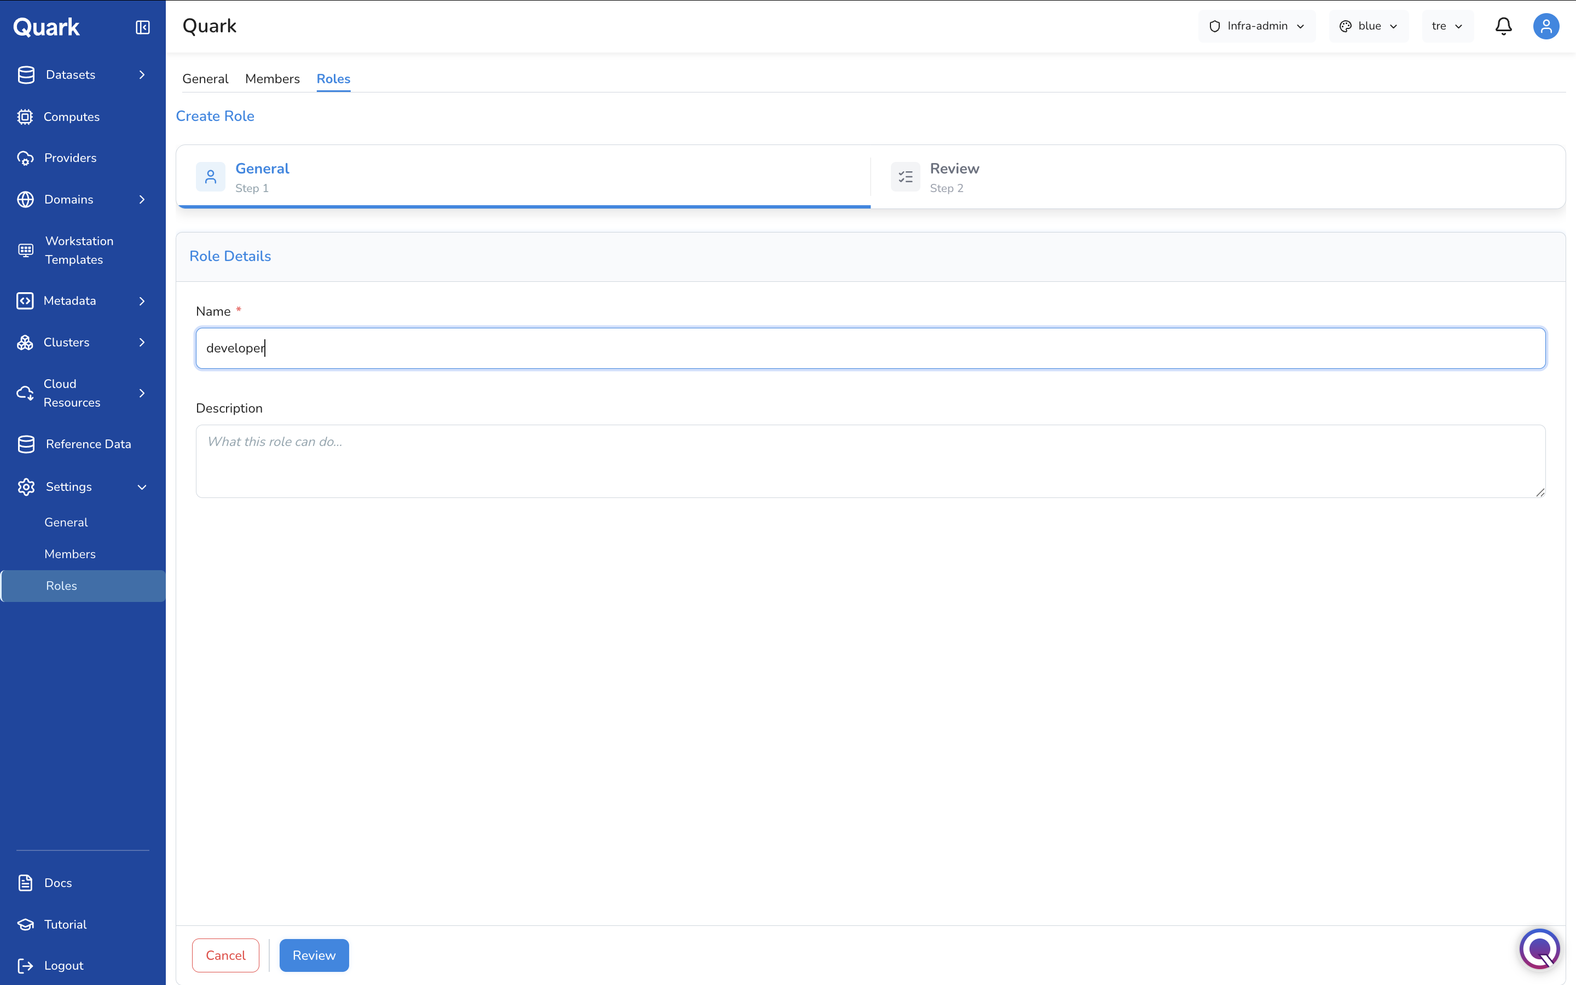Screen dimensions: 1576x985
Task: Open the chat assistant bubble
Action: (1540, 949)
